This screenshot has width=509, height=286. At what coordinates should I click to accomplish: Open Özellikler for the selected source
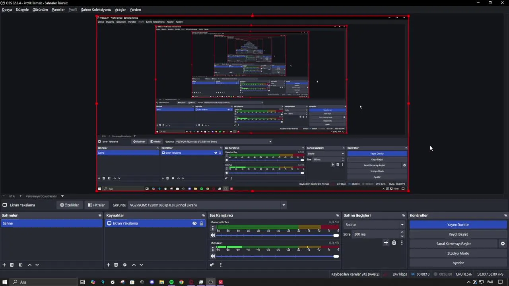pyautogui.click(x=70, y=205)
